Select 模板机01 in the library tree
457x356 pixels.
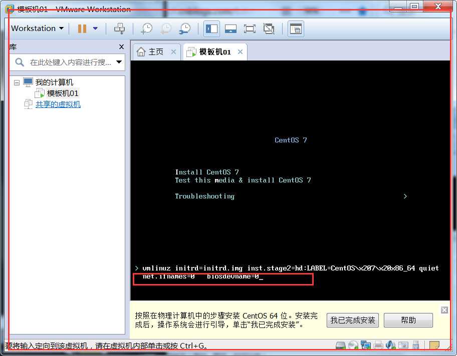[62, 93]
